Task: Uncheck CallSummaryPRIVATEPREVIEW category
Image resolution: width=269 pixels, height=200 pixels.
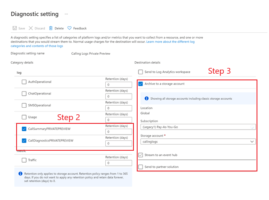Action: tap(24, 129)
